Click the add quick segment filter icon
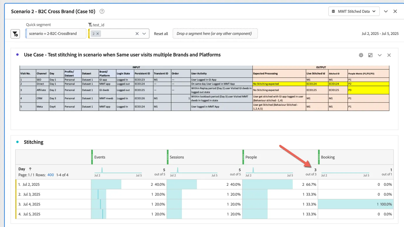Viewport: 404px width, 227px height. (x=15, y=34)
